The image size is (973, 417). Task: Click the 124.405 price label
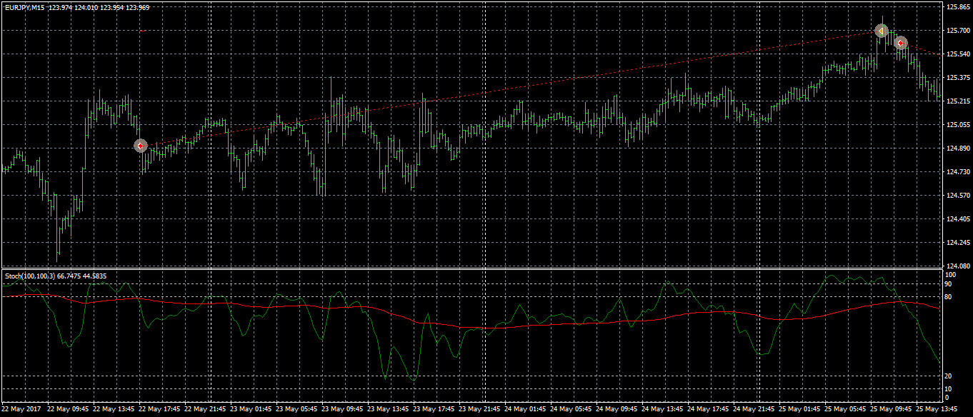tap(958, 219)
